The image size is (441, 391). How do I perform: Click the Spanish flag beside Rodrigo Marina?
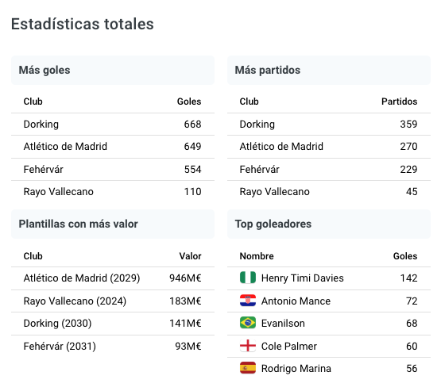click(x=248, y=368)
